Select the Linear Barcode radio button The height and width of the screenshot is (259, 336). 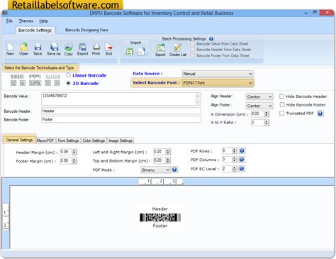click(68, 75)
